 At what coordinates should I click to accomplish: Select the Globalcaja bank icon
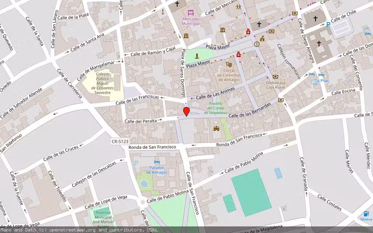point(275,77)
